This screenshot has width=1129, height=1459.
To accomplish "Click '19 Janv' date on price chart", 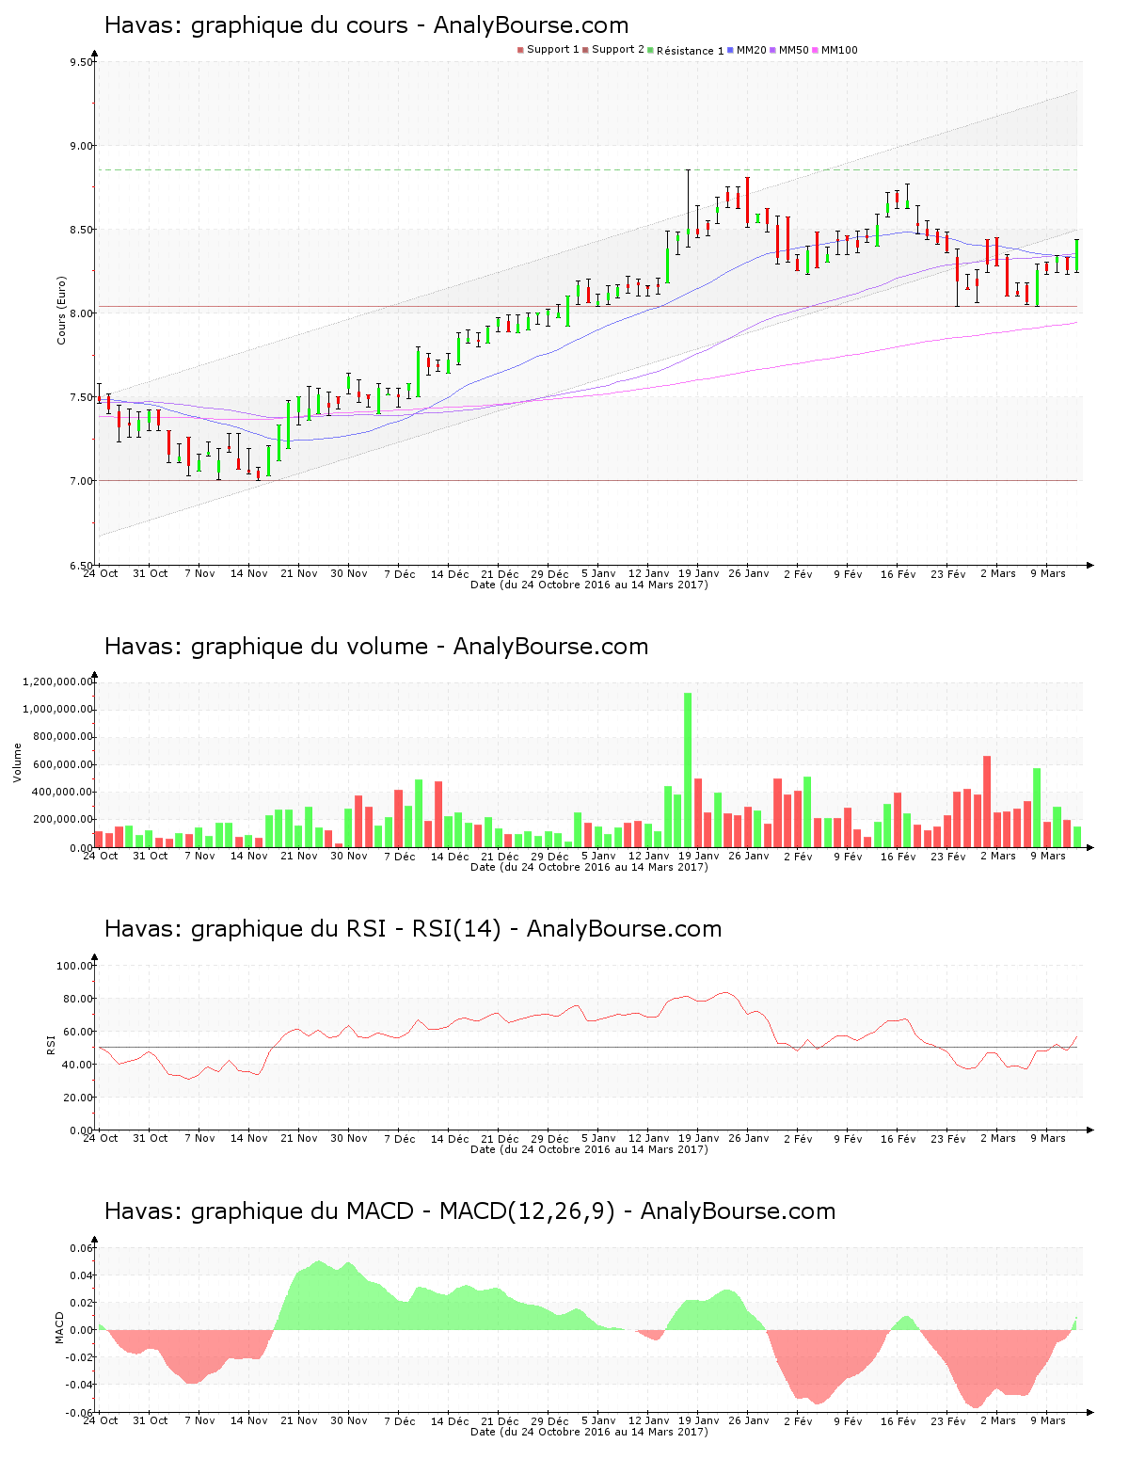I will click(699, 573).
